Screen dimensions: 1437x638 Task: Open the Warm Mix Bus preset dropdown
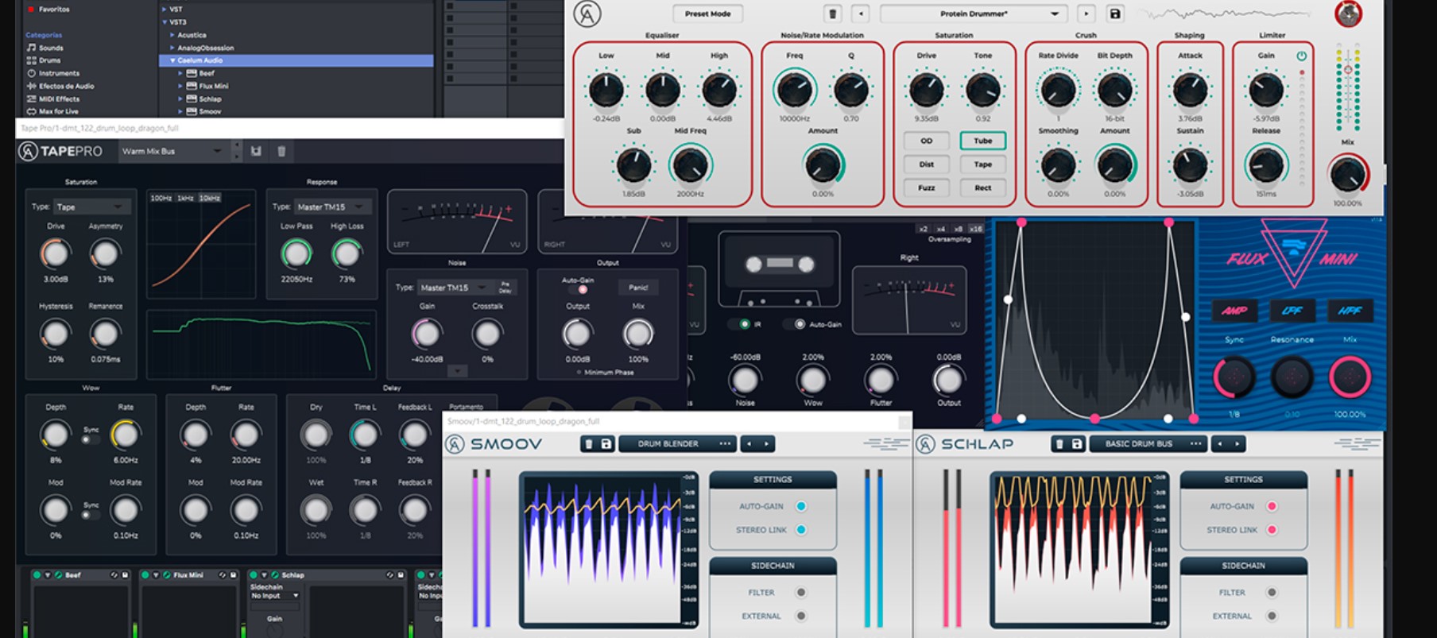pos(172,151)
